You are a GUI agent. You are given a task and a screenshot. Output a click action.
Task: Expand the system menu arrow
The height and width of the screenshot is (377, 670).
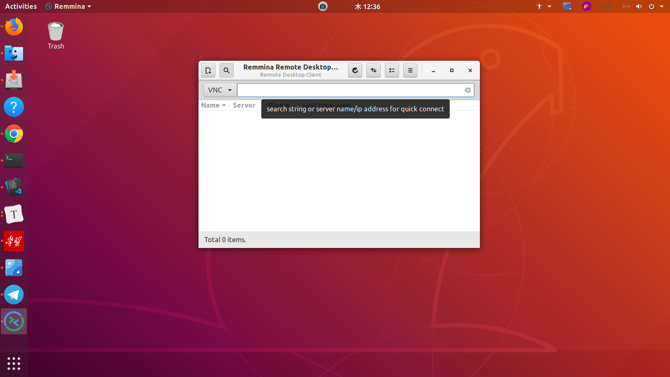tap(662, 6)
